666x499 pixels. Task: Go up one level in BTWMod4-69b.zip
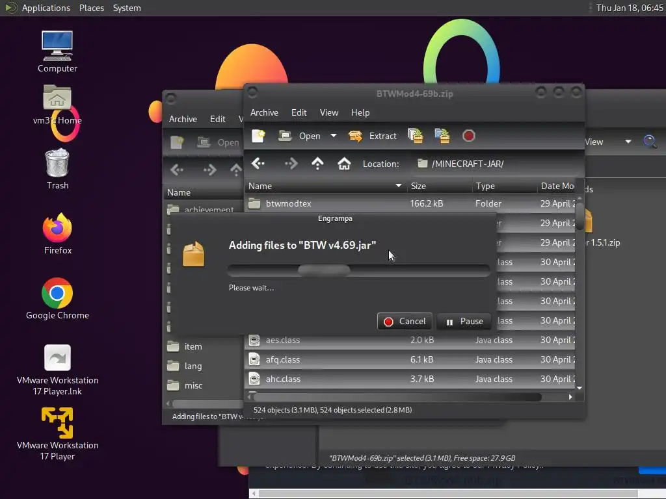coord(317,164)
